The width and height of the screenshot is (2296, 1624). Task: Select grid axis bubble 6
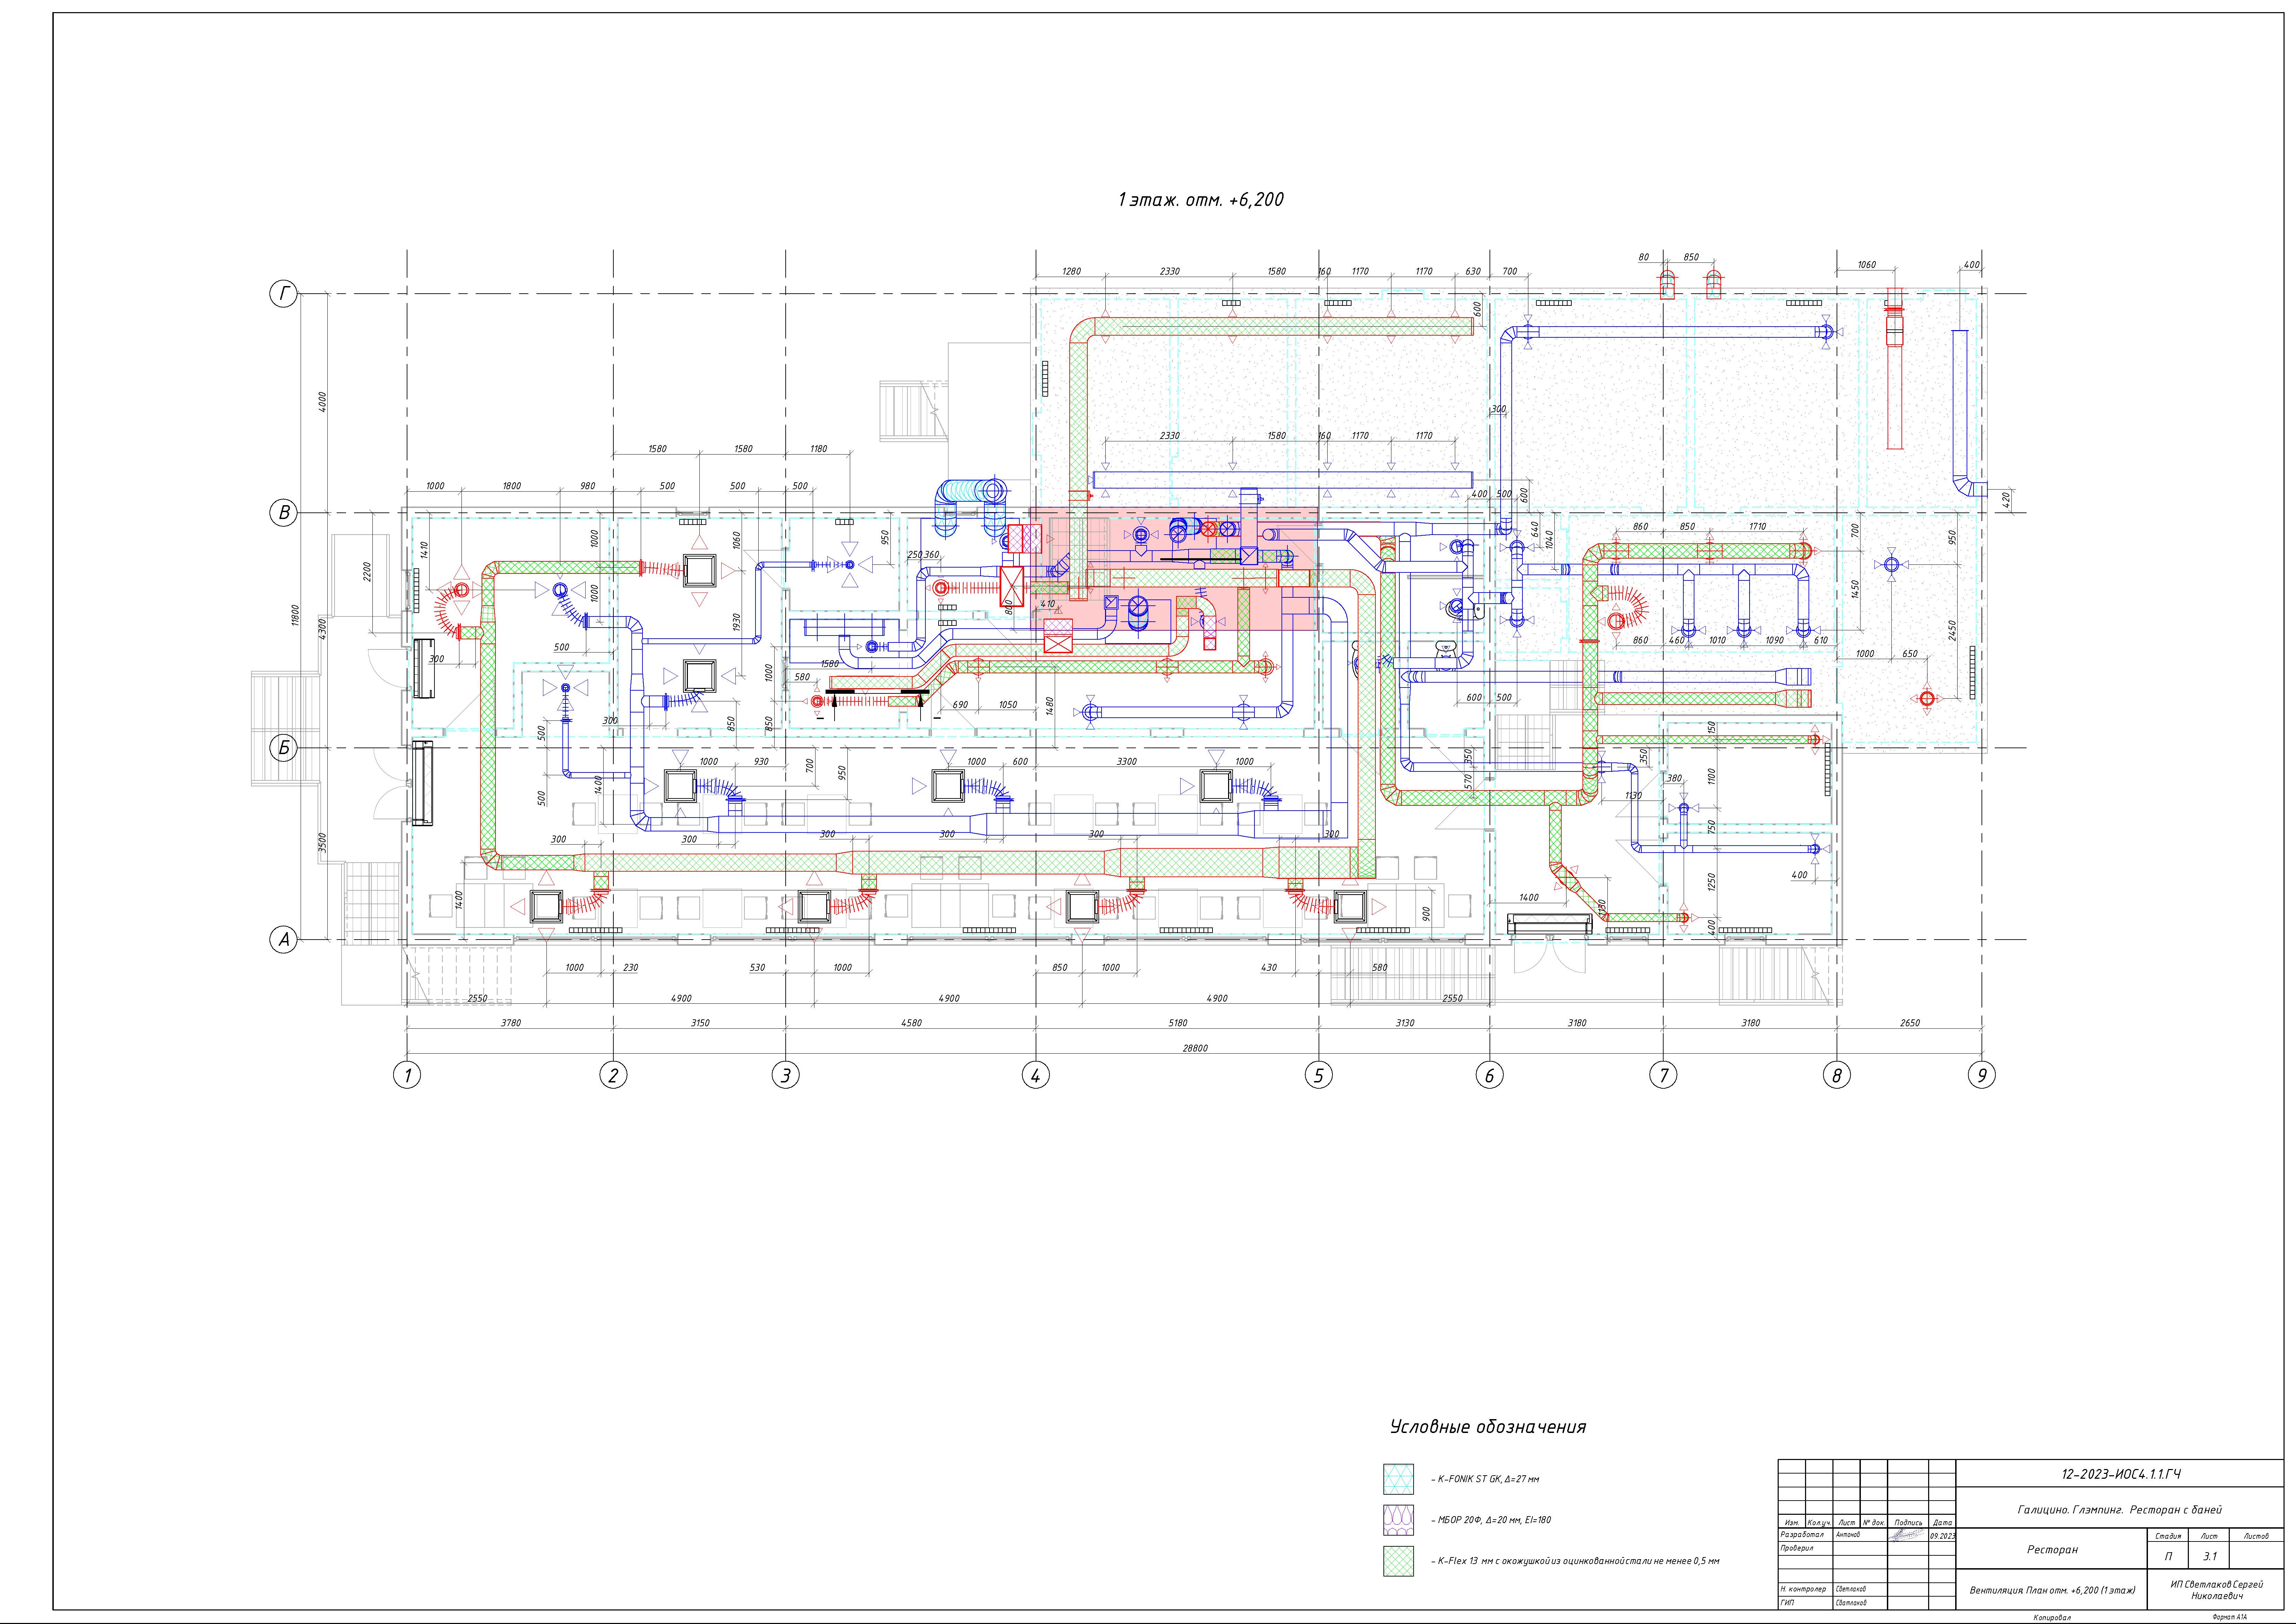tap(1490, 1075)
